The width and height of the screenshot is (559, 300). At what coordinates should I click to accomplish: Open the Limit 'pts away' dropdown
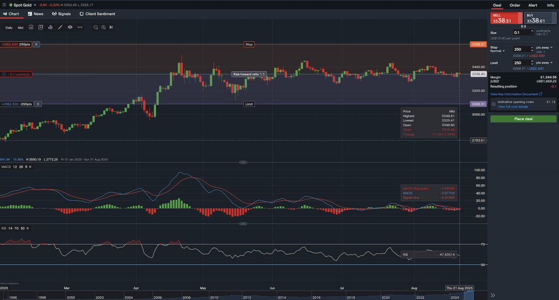pos(551,63)
